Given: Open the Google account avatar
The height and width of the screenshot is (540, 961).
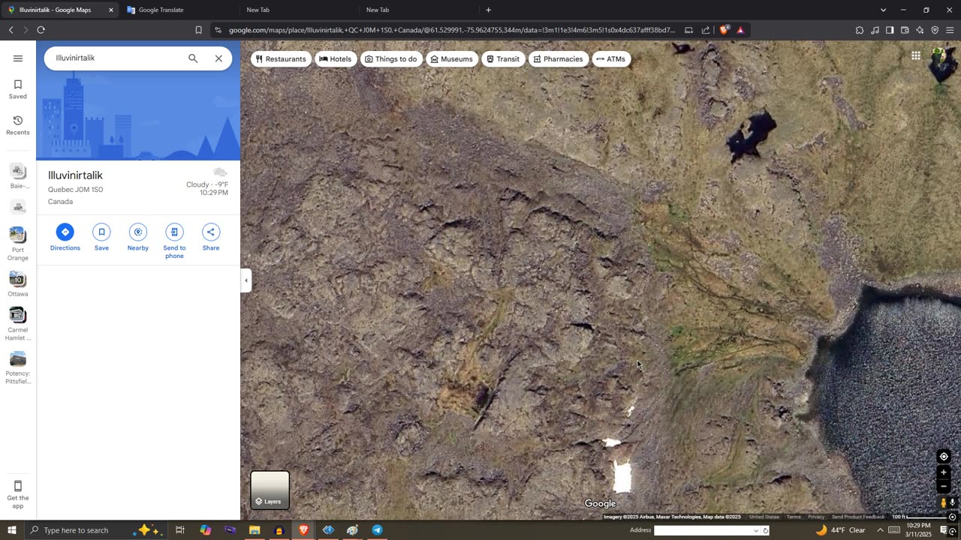Looking at the screenshot, I should [938, 55].
